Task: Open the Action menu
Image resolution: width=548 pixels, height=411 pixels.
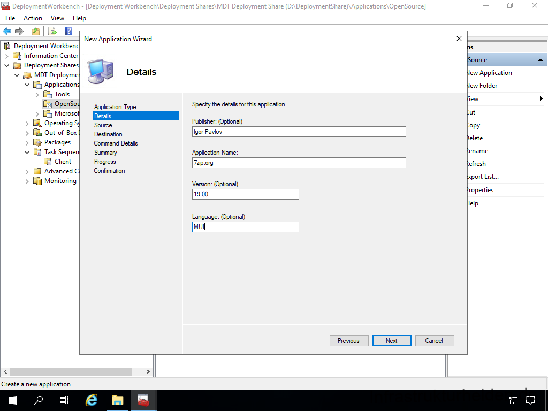Action: (x=33, y=18)
